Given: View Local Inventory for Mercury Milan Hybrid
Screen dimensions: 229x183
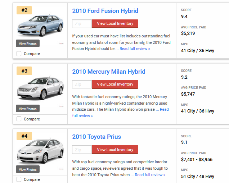Looking at the screenshot, I should click(x=115, y=84).
